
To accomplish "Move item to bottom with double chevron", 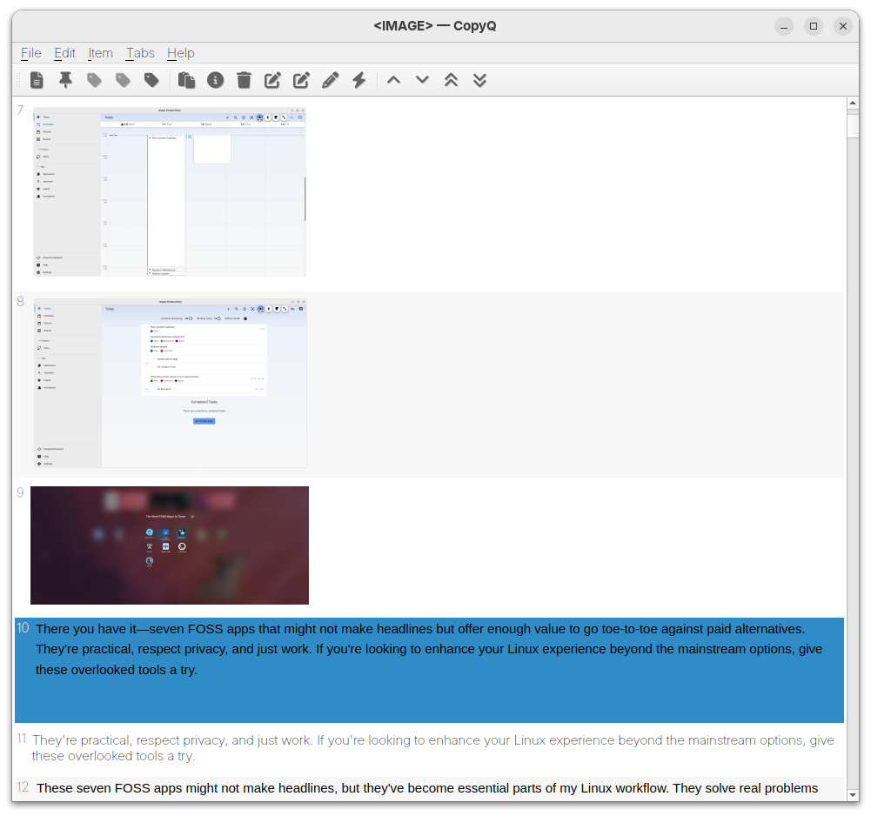I will (x=480, y=80).
